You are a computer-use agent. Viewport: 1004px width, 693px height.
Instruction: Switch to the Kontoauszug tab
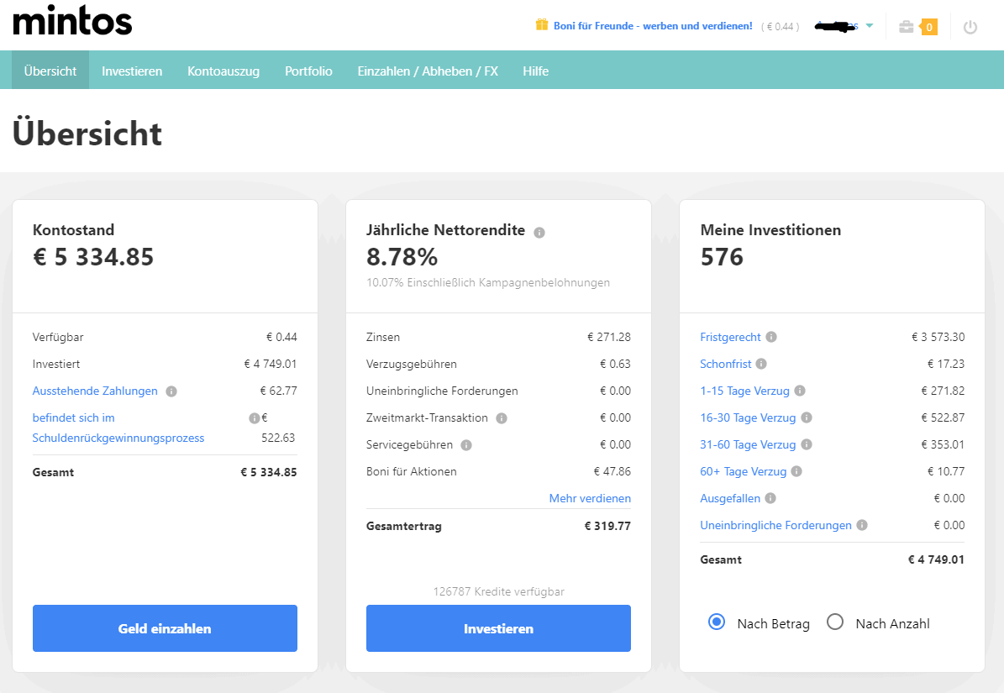(223, 71)
